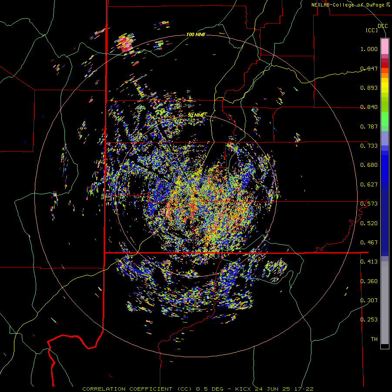Click the pink top segment of color bar

tap(385, 46)
